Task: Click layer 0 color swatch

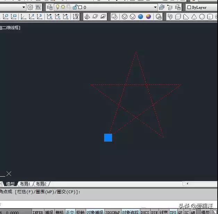Action: click(80, 7)
